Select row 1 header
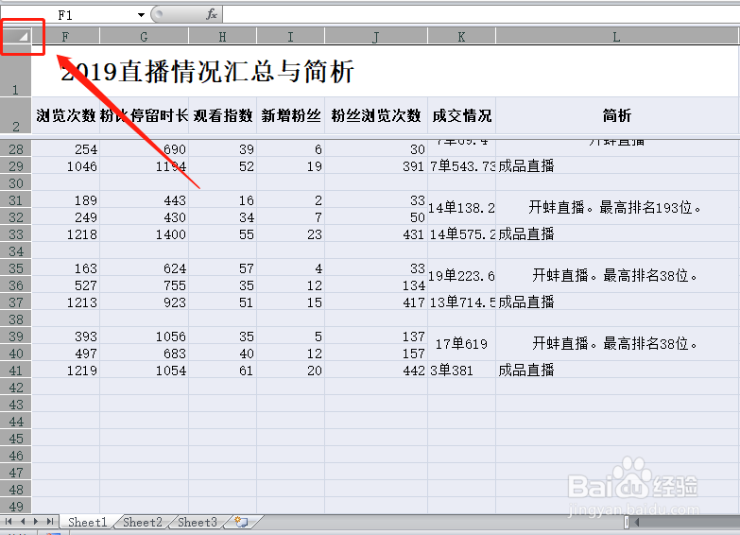This screenshot has height=535, width=740. pyautogui.click(x=15, y=71)
